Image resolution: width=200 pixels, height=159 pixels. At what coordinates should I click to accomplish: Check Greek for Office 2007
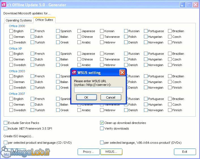pyautogui.click(x=58, y=110)
